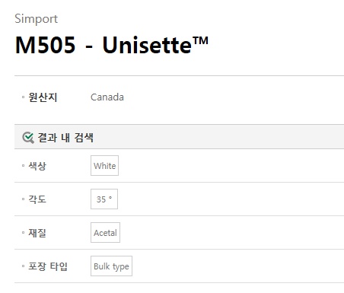Click the 포장 타입 filter label
The height and width of the screenshot is (293, 344).
coord(48,266)
